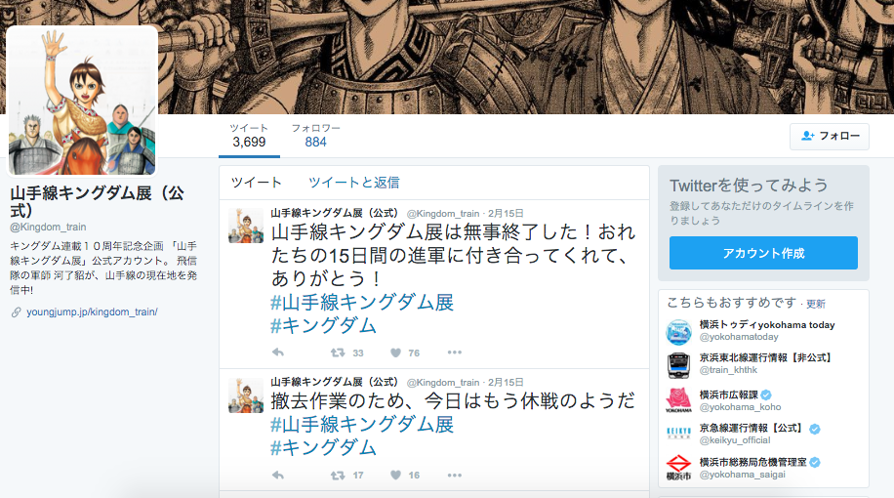Click the フォロー follow button
894x498 pixels.
829,137
